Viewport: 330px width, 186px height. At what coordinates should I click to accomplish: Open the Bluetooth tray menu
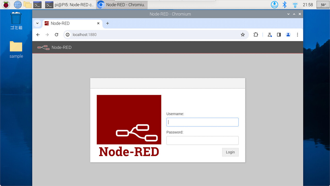tap(285, 5)
